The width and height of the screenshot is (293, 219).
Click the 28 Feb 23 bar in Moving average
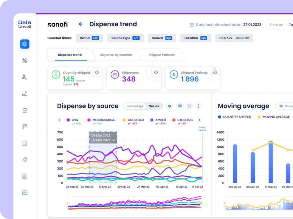coord(235,164)
